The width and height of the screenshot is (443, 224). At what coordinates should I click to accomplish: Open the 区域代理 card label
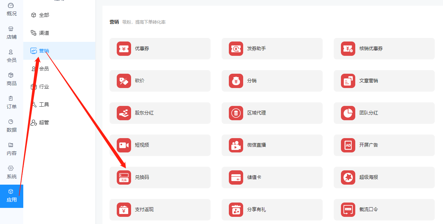click(x=256, y=113)
